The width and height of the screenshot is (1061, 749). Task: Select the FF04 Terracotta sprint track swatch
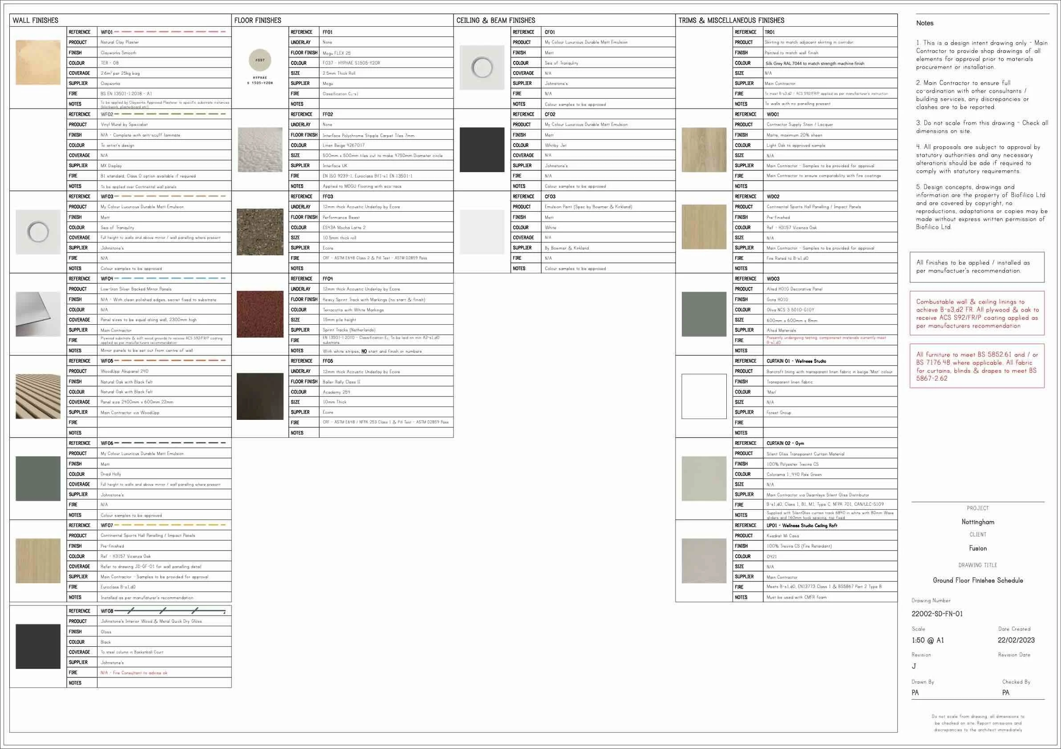260,314
